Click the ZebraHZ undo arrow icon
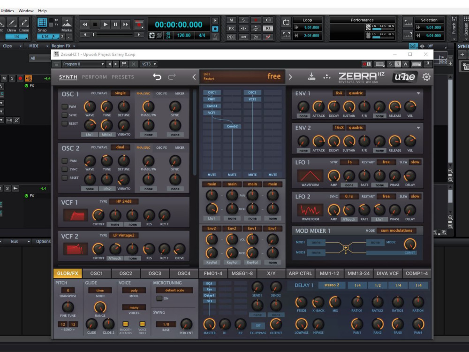 tap(157, 77)
